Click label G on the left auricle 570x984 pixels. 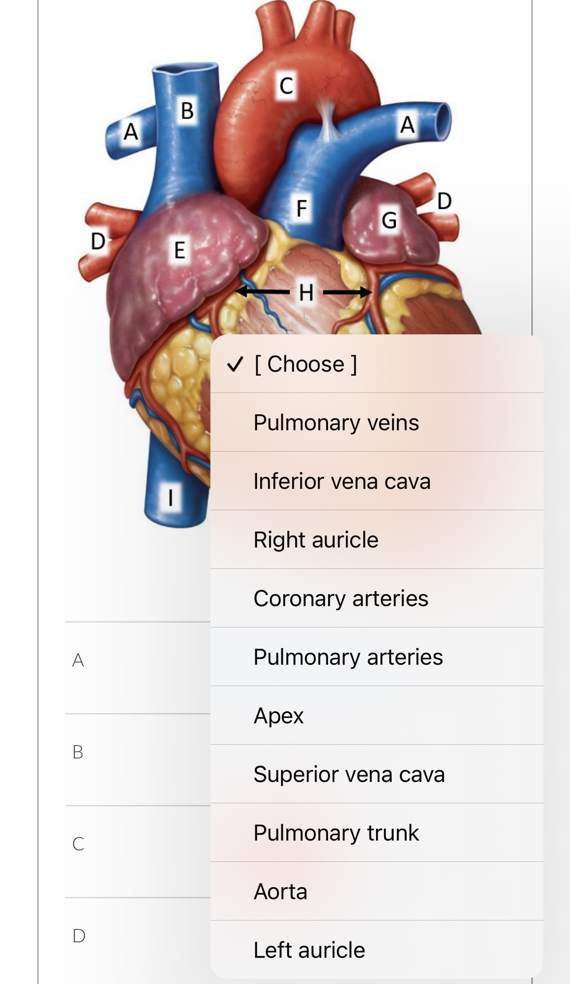click(389, 221)
